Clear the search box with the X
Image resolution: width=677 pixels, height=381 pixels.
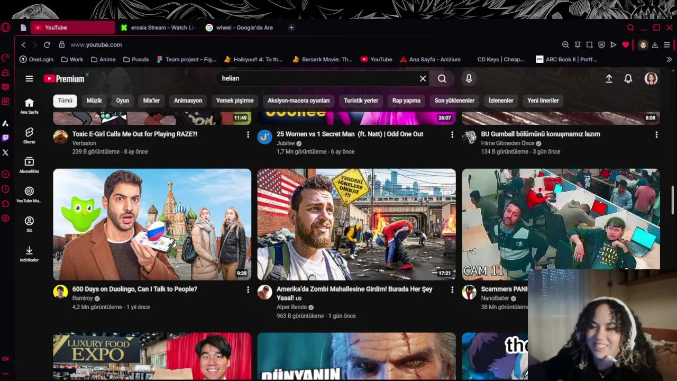pyautogui.click(x=423, y=78)
